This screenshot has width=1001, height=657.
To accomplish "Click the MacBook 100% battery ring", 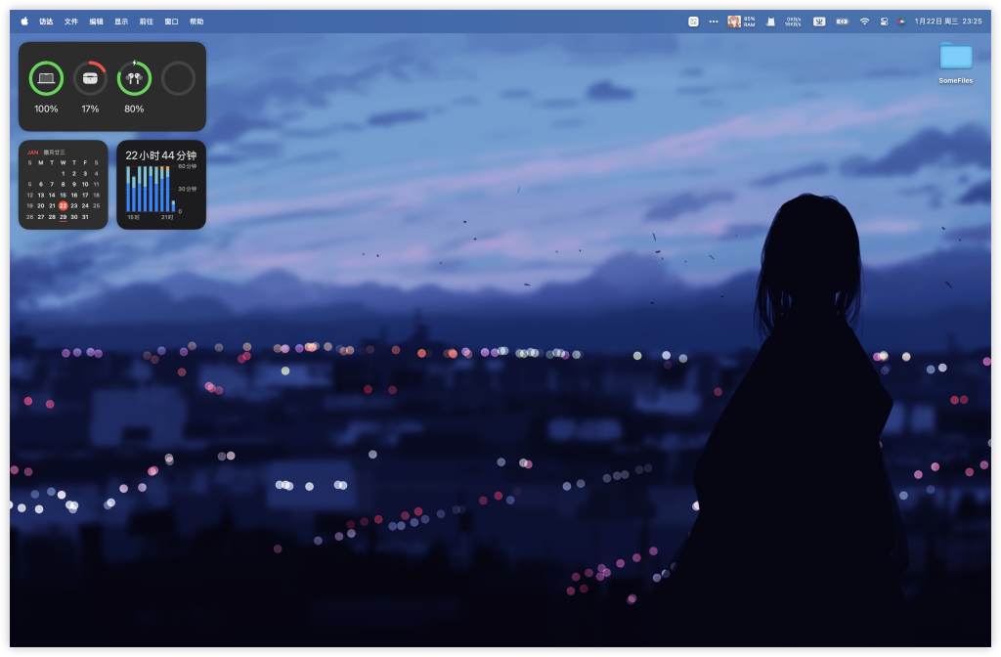I will point(46,78).
